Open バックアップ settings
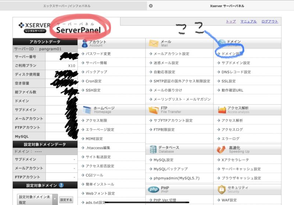The image size is (294, 205). point(96,72)
